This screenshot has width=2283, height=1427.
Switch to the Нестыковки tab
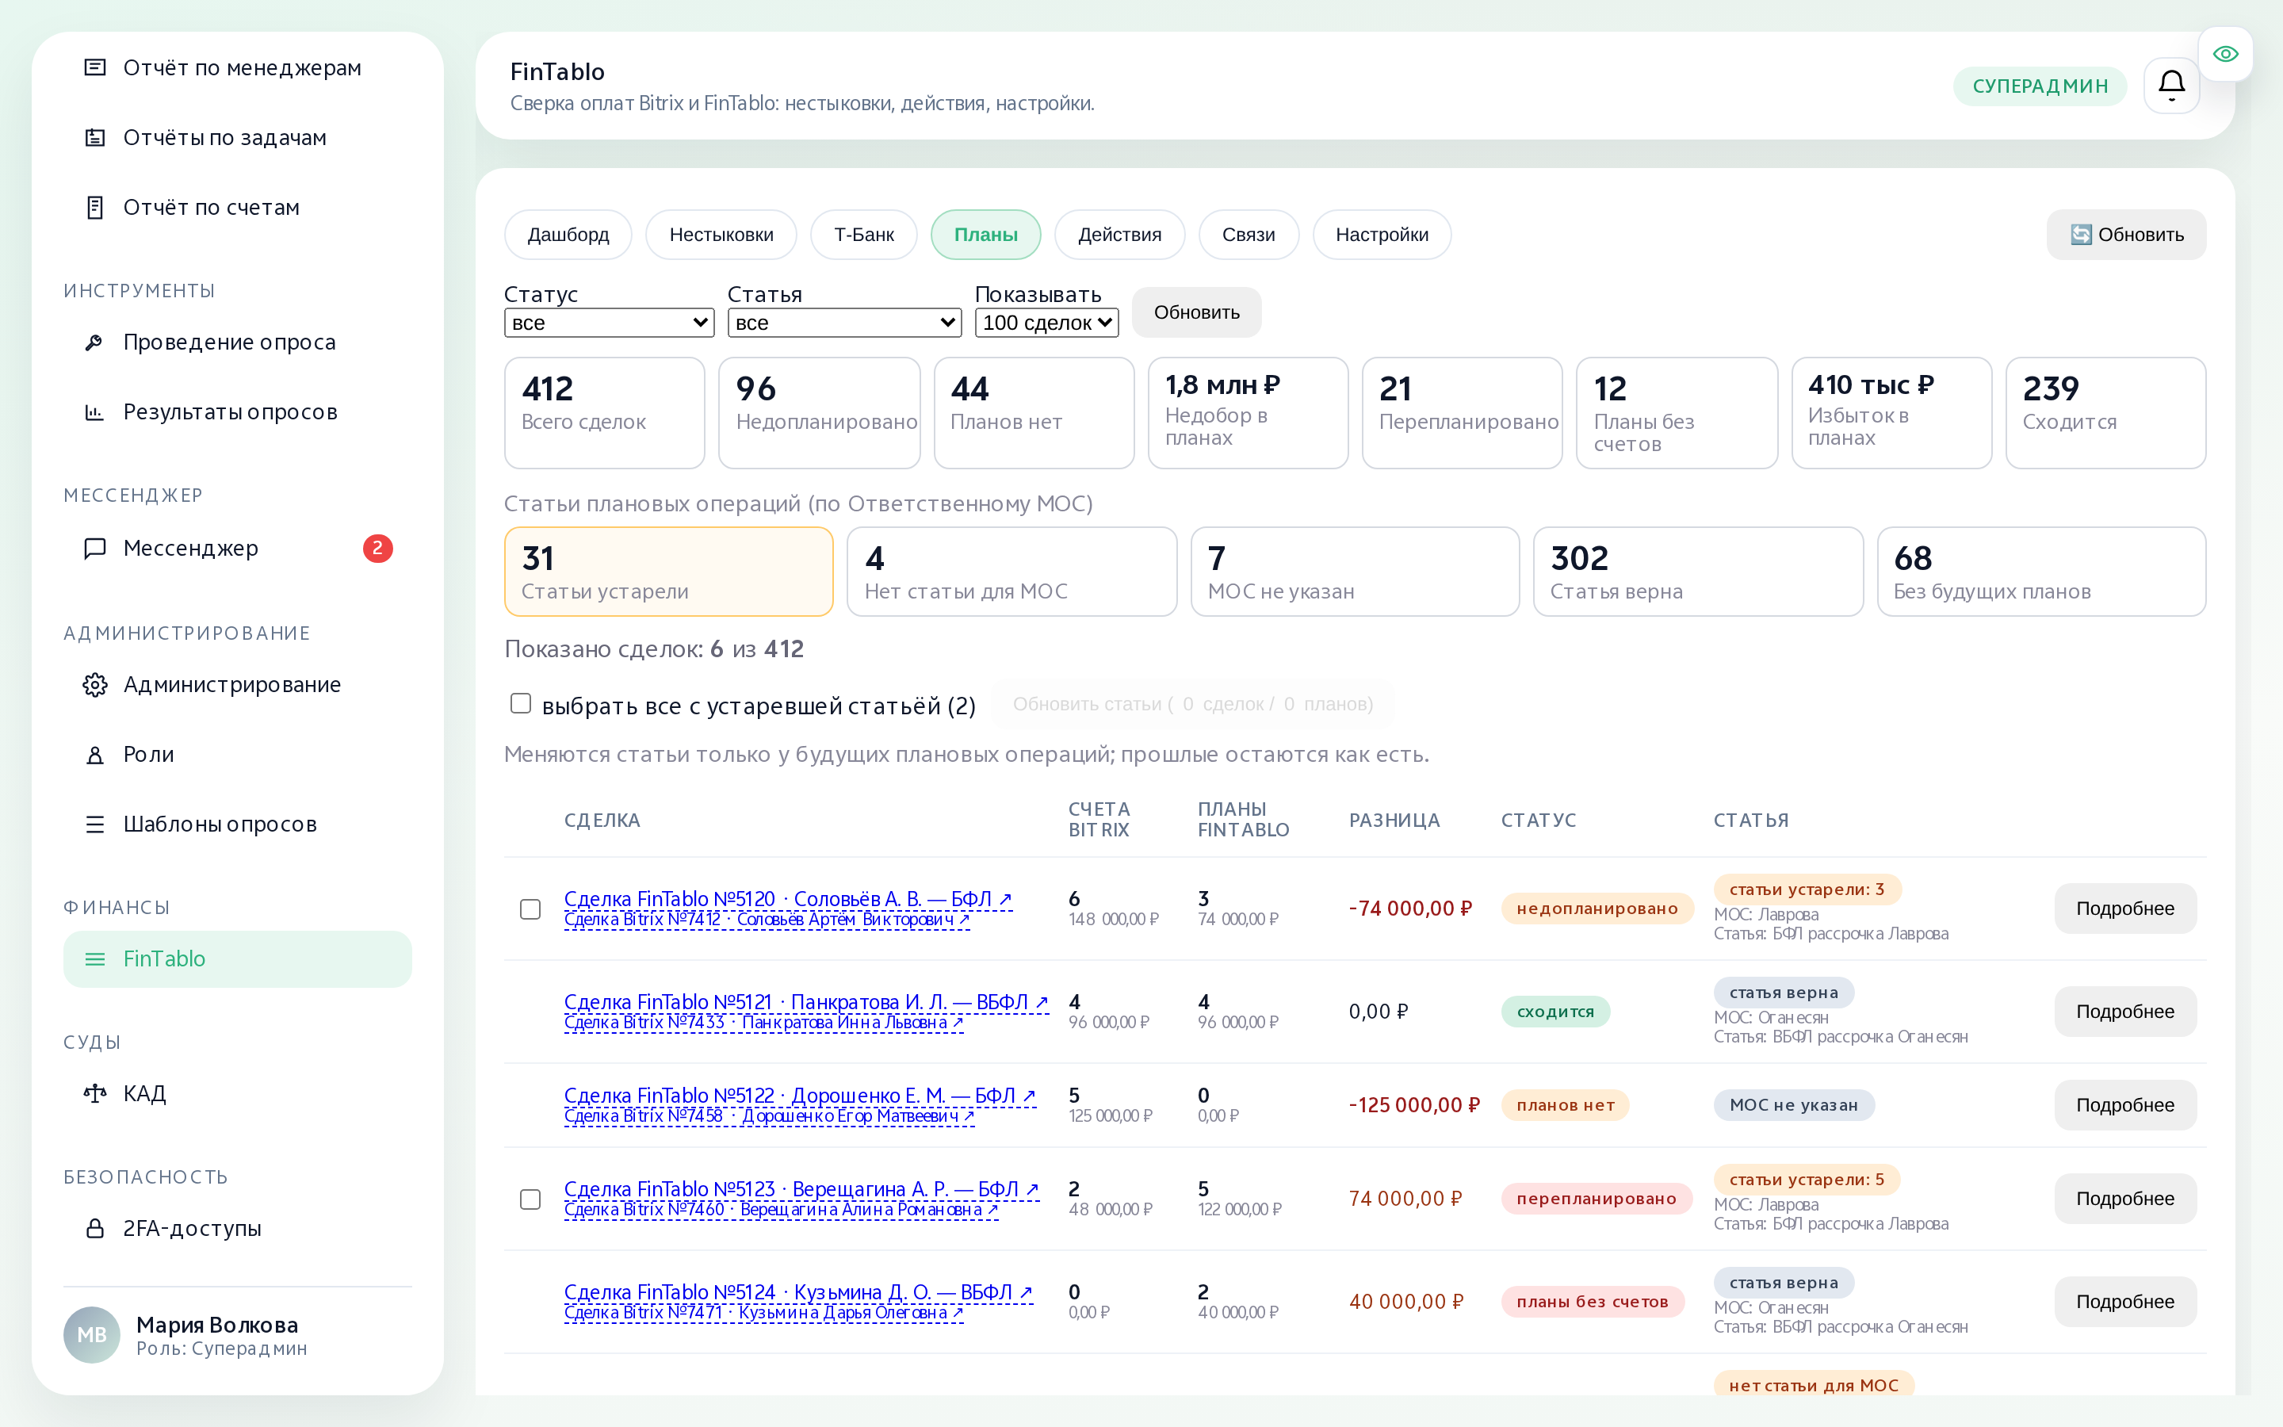pyautogui.click(x=721, y=234)
